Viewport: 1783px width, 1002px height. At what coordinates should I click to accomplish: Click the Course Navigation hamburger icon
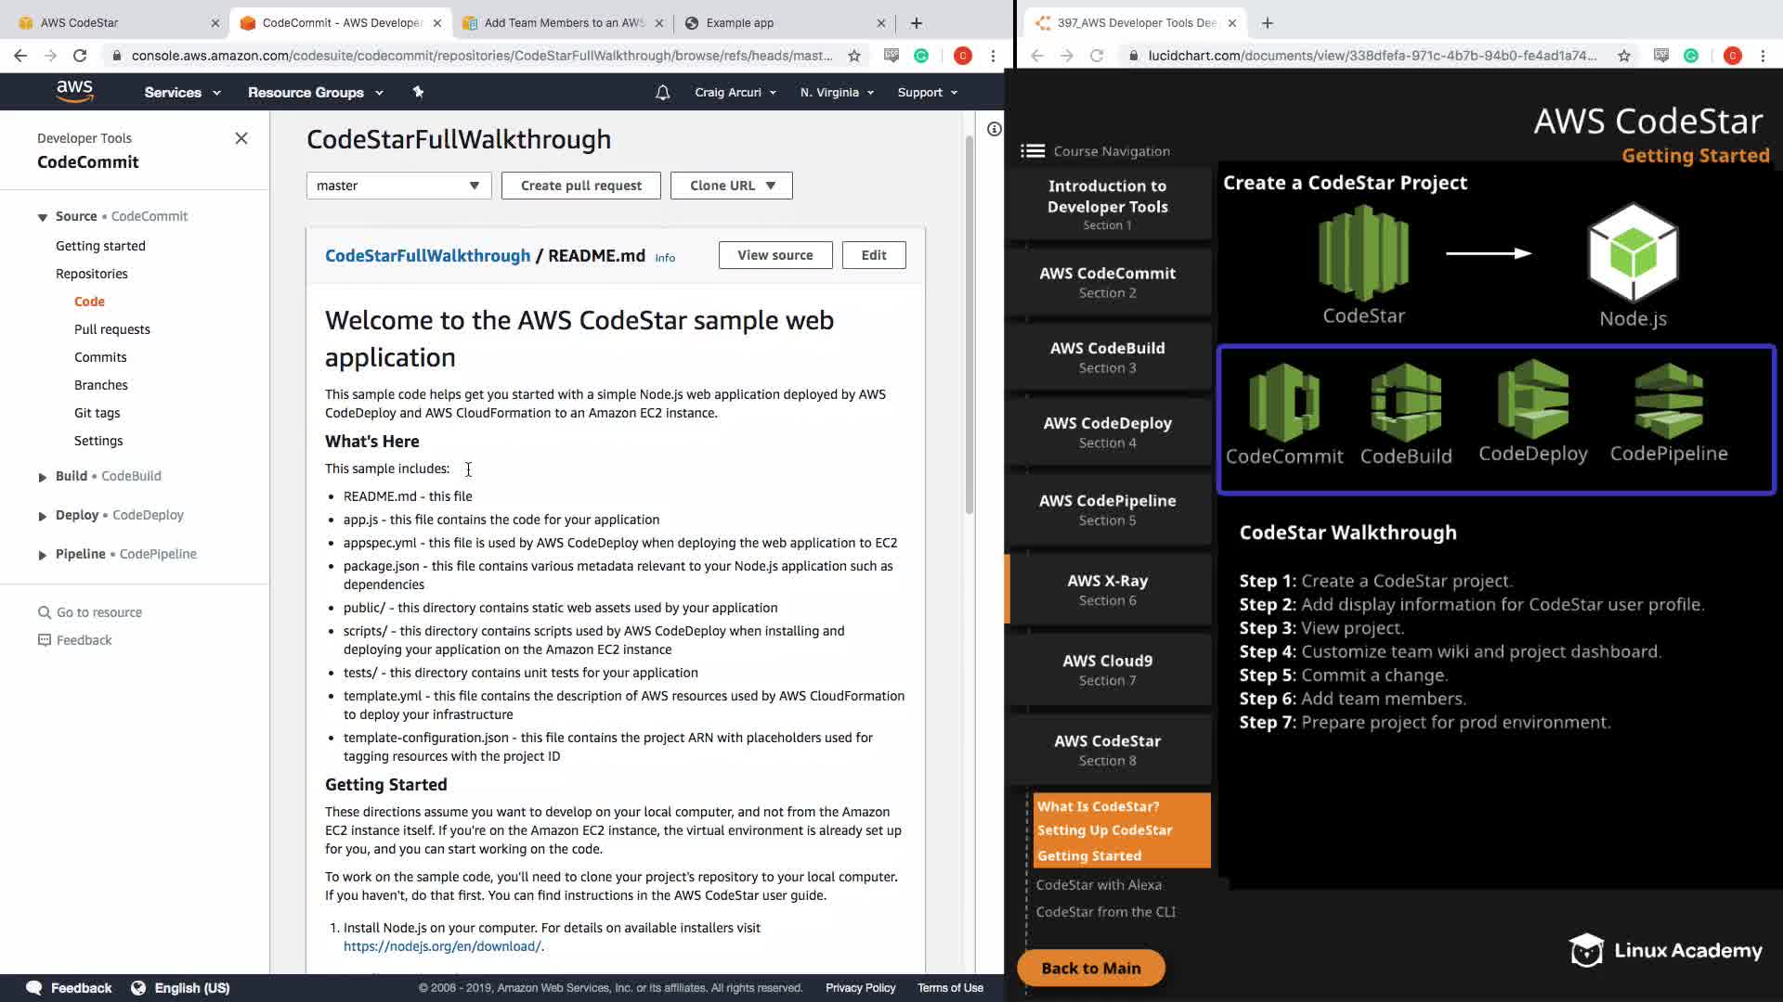coord(1033,151)
